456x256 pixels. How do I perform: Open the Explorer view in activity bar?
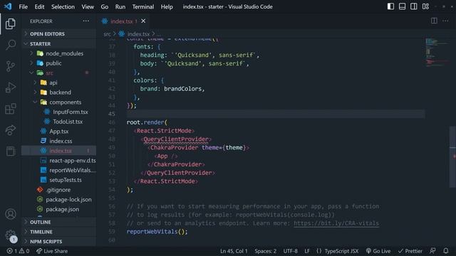(x=11, y=23)
